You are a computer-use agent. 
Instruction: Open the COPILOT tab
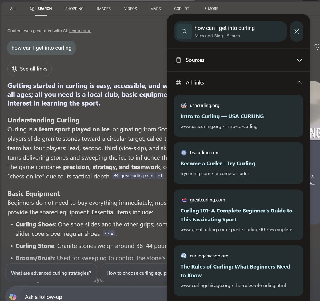pyautogui.click(x=182, y=9)
